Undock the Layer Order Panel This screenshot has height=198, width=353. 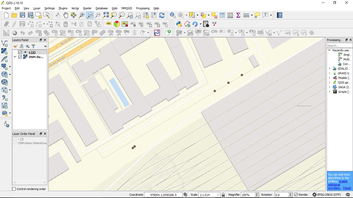(41, 134)
